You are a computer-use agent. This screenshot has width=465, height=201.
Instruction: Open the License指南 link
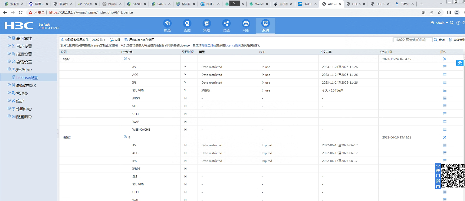pyautogui.click(x=233, y=45)
